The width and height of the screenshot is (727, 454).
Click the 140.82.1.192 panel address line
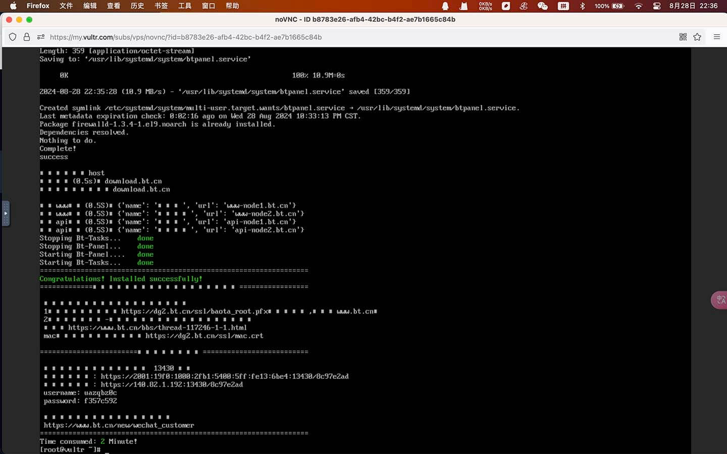click(x=143, y=384)
